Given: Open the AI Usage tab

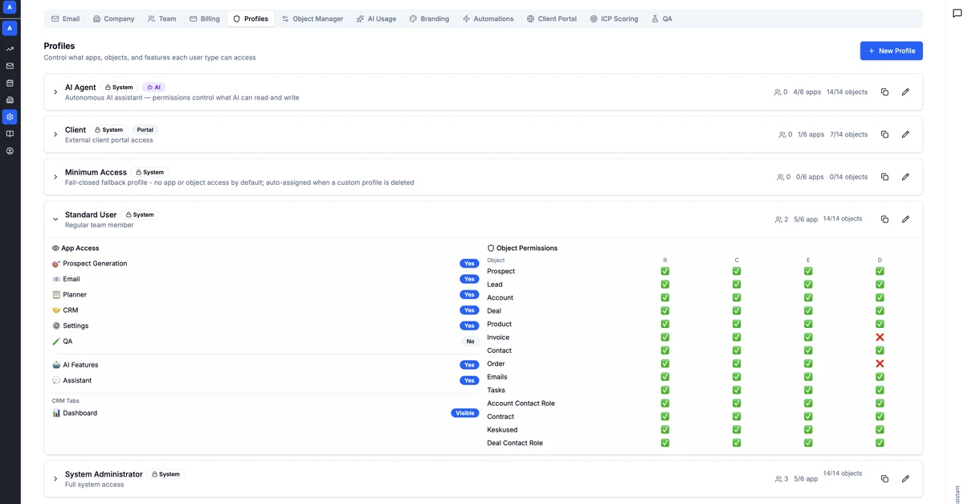Looking at the screenshot, I should 376,18.
